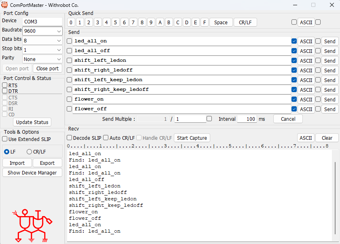Click the shift_left_keep_ledon line in Recv log
This screenshot has width=340, height=244.
(103, 199)
